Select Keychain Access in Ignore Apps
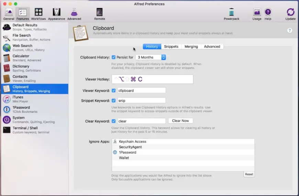Image resolution: width=299 pixels, height=196 pixels. pos(183,142)
